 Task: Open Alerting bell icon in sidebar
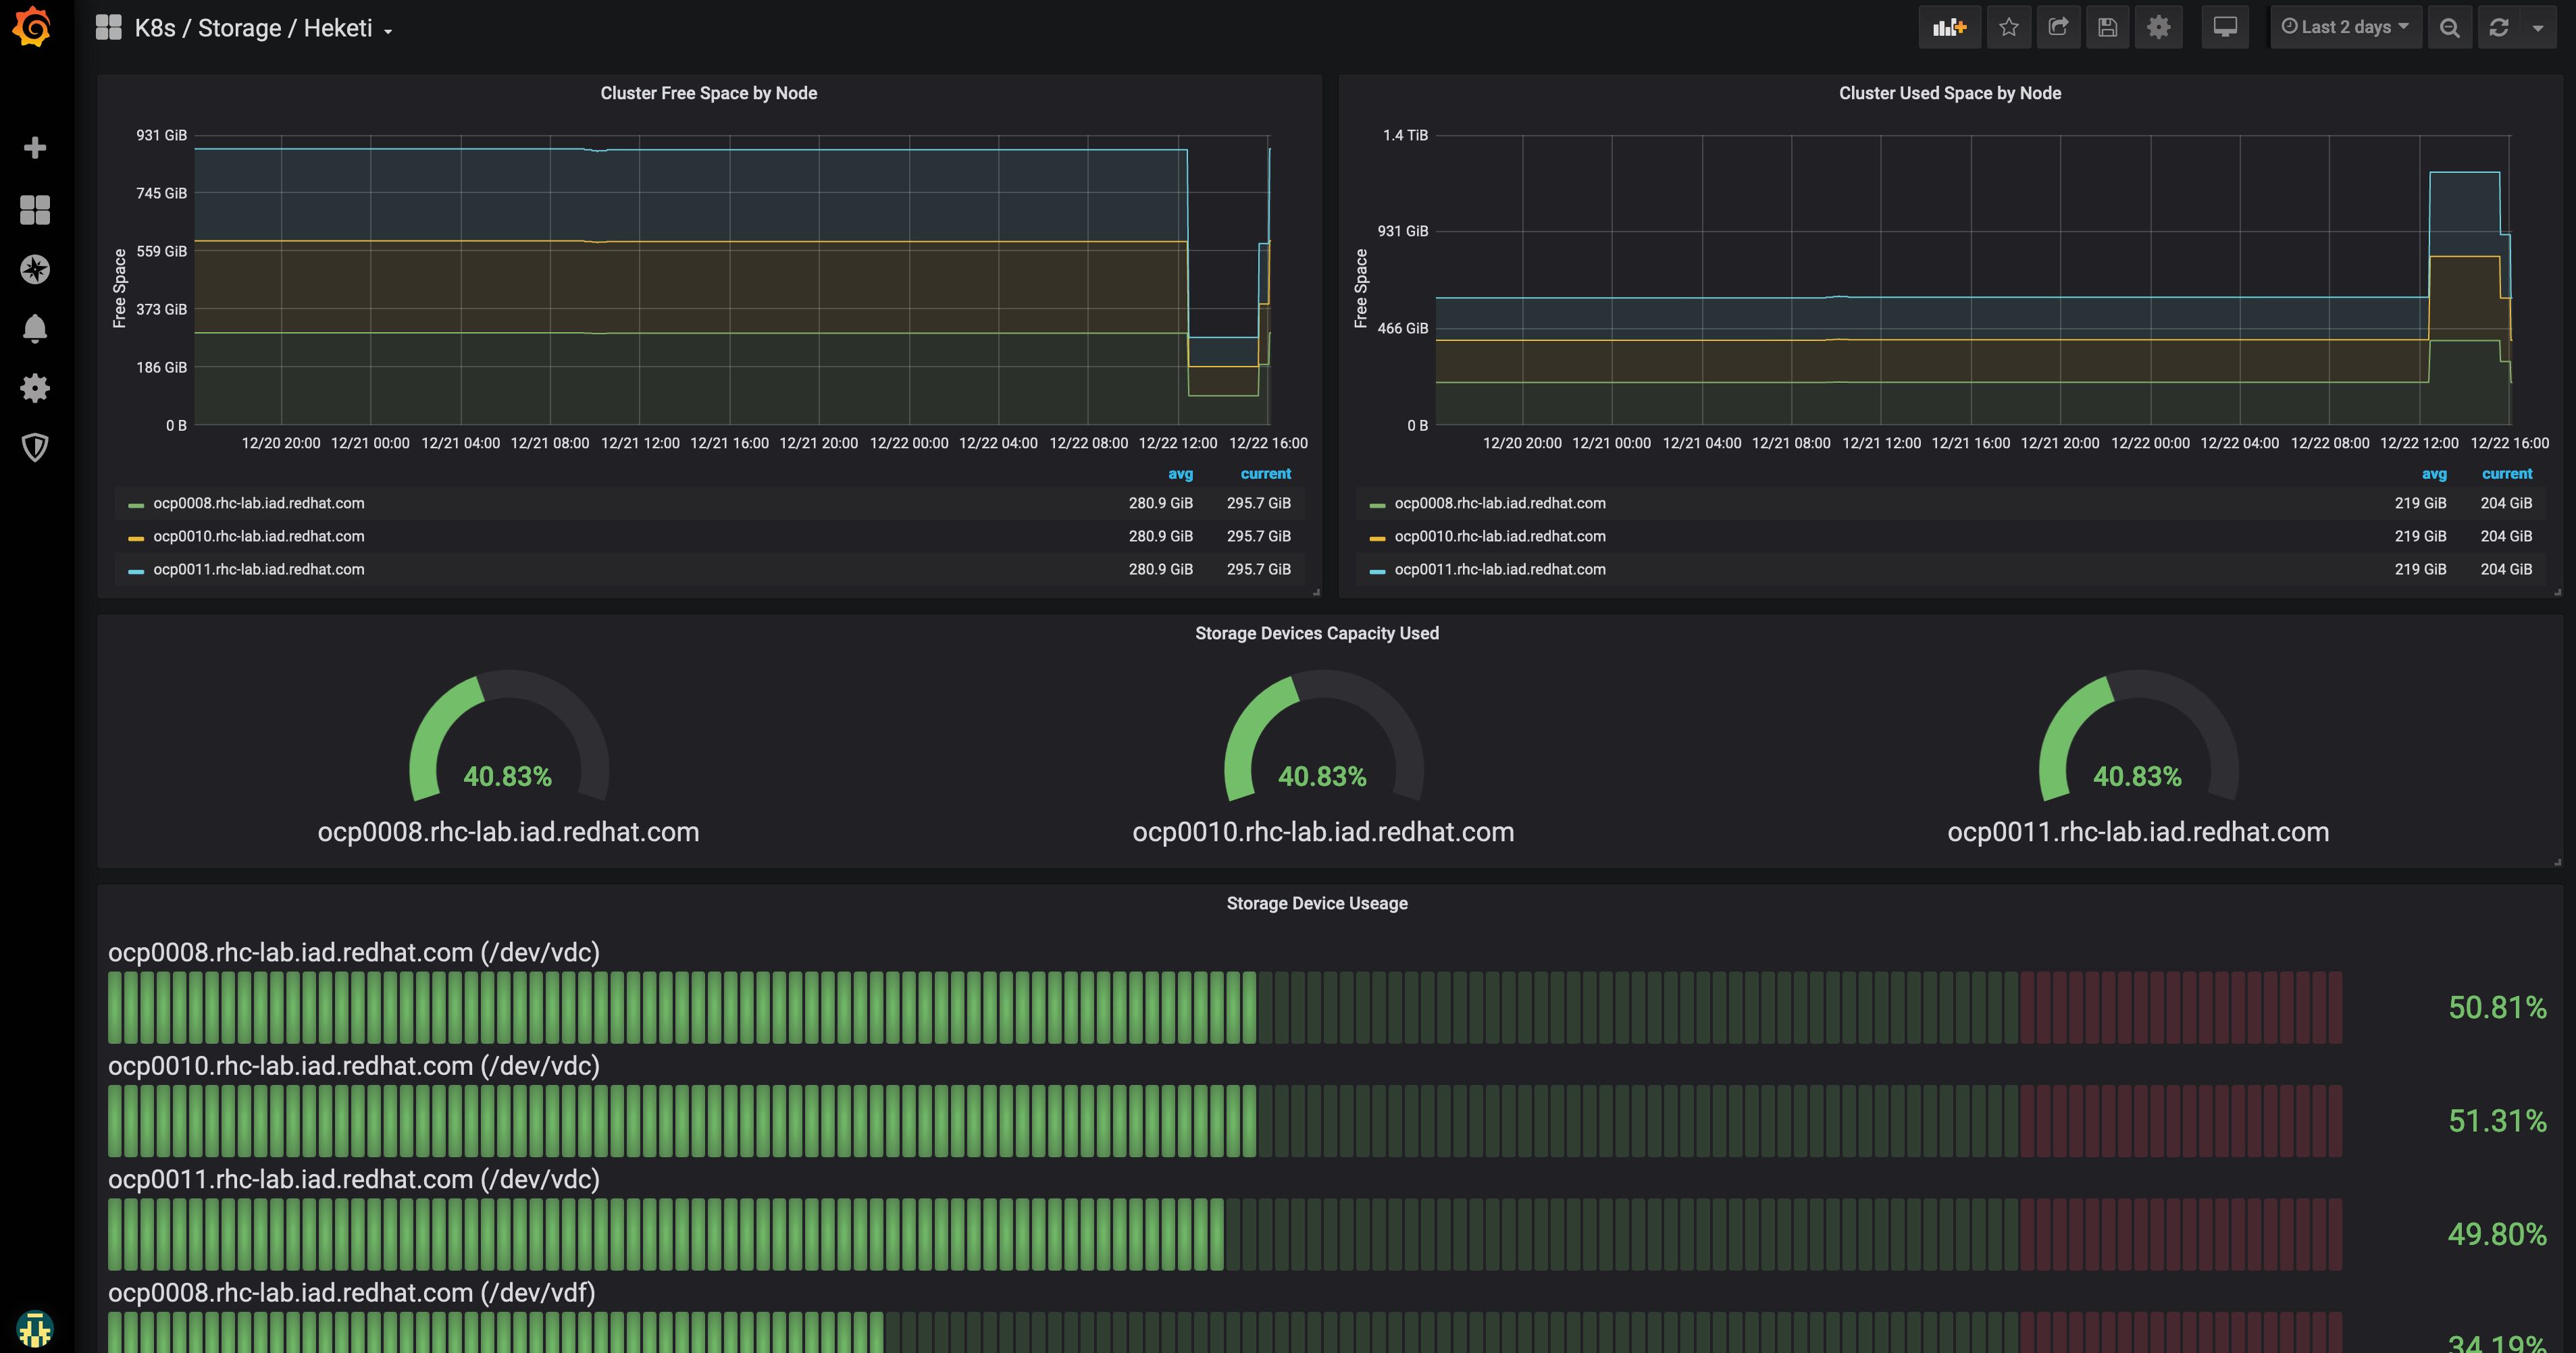tap(35, 327)
